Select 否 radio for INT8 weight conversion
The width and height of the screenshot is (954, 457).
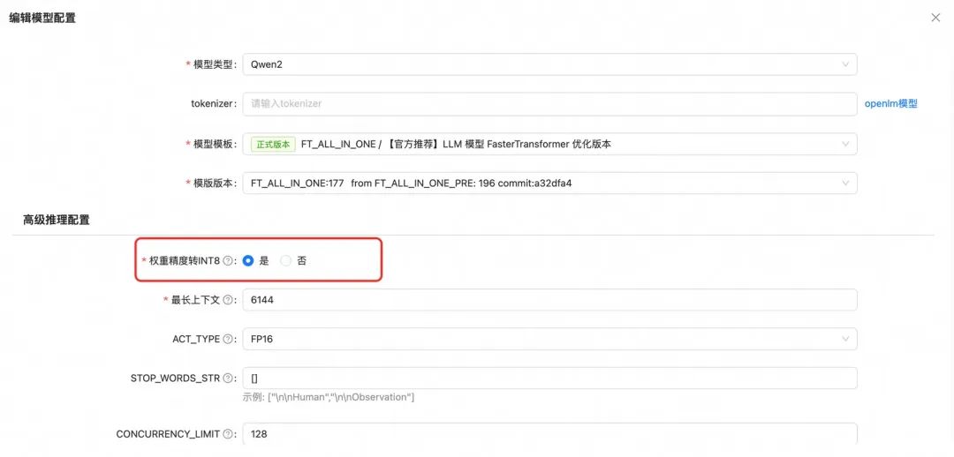pos(286,261)
